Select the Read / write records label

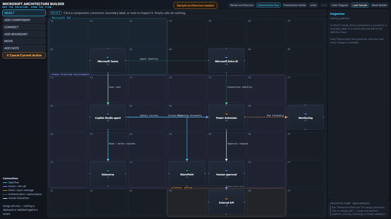(x=122, y=144)
